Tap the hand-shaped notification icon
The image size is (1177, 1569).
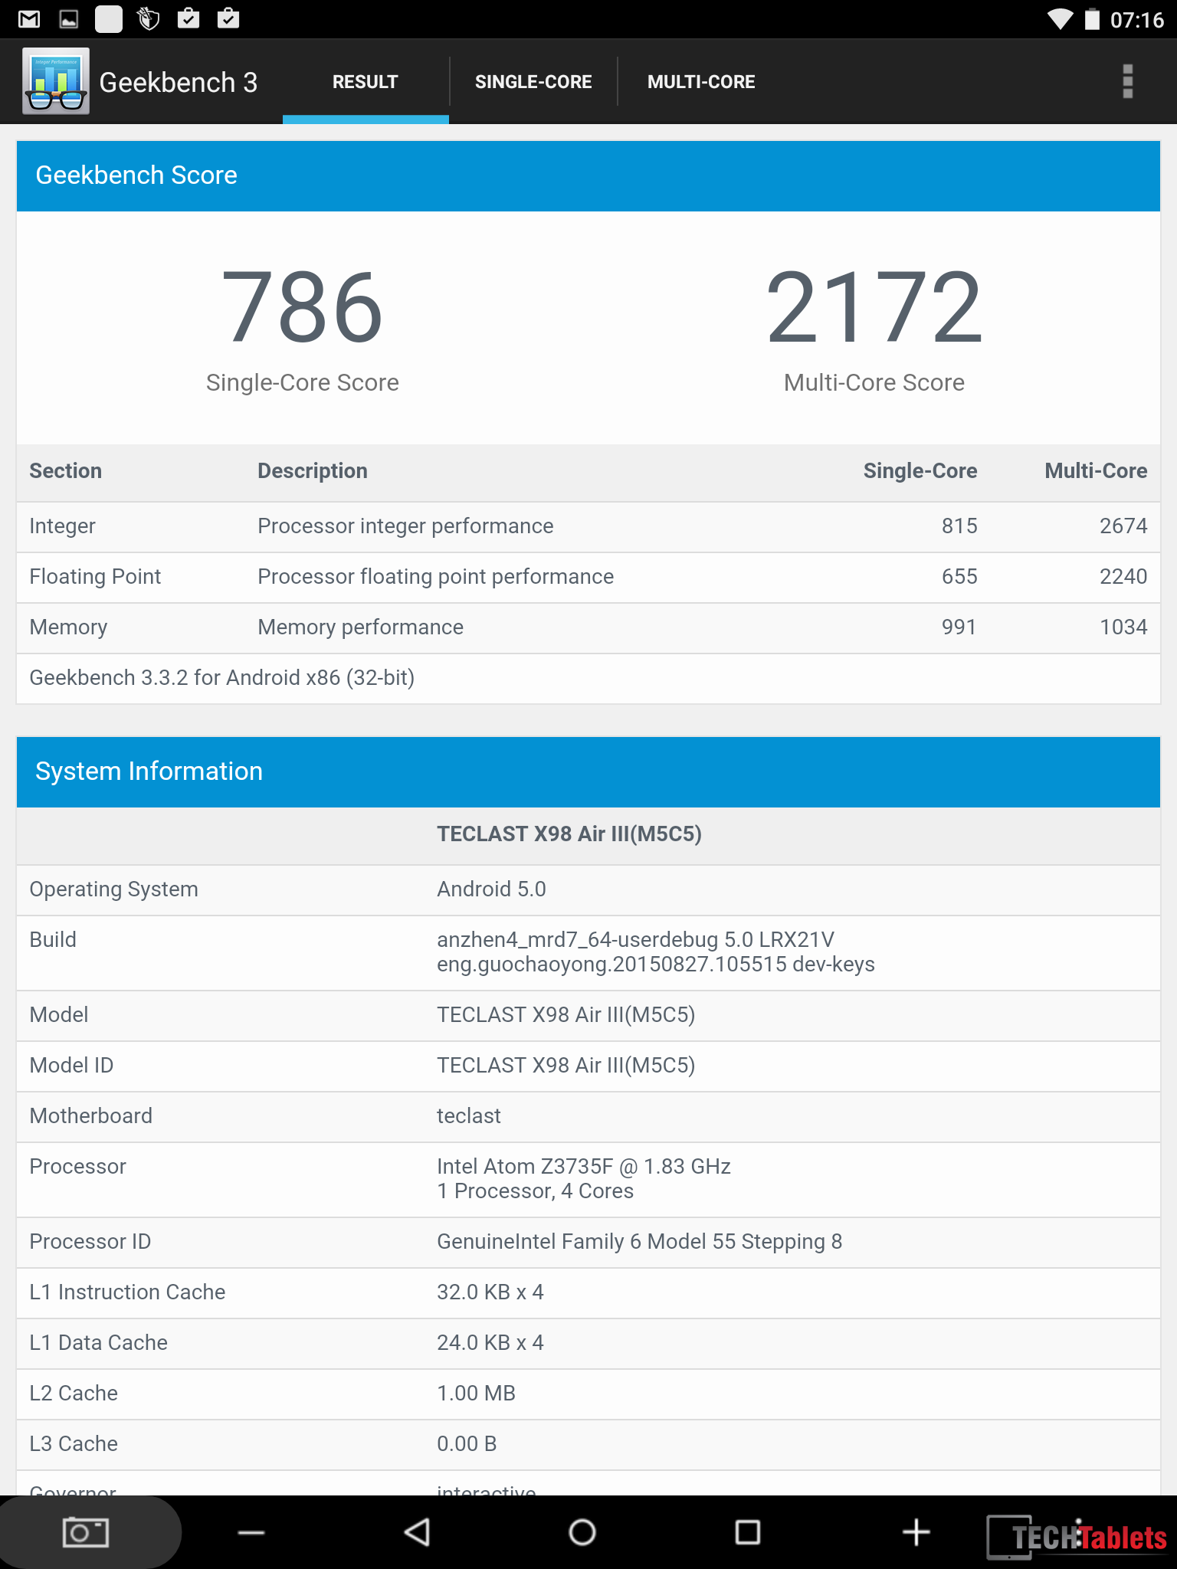(149, 19)
